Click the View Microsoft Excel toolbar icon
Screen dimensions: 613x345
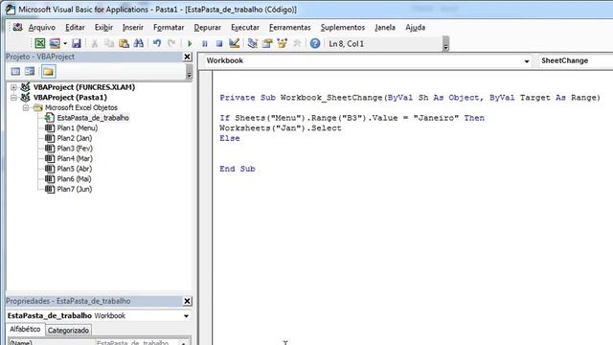coord(40,43)
